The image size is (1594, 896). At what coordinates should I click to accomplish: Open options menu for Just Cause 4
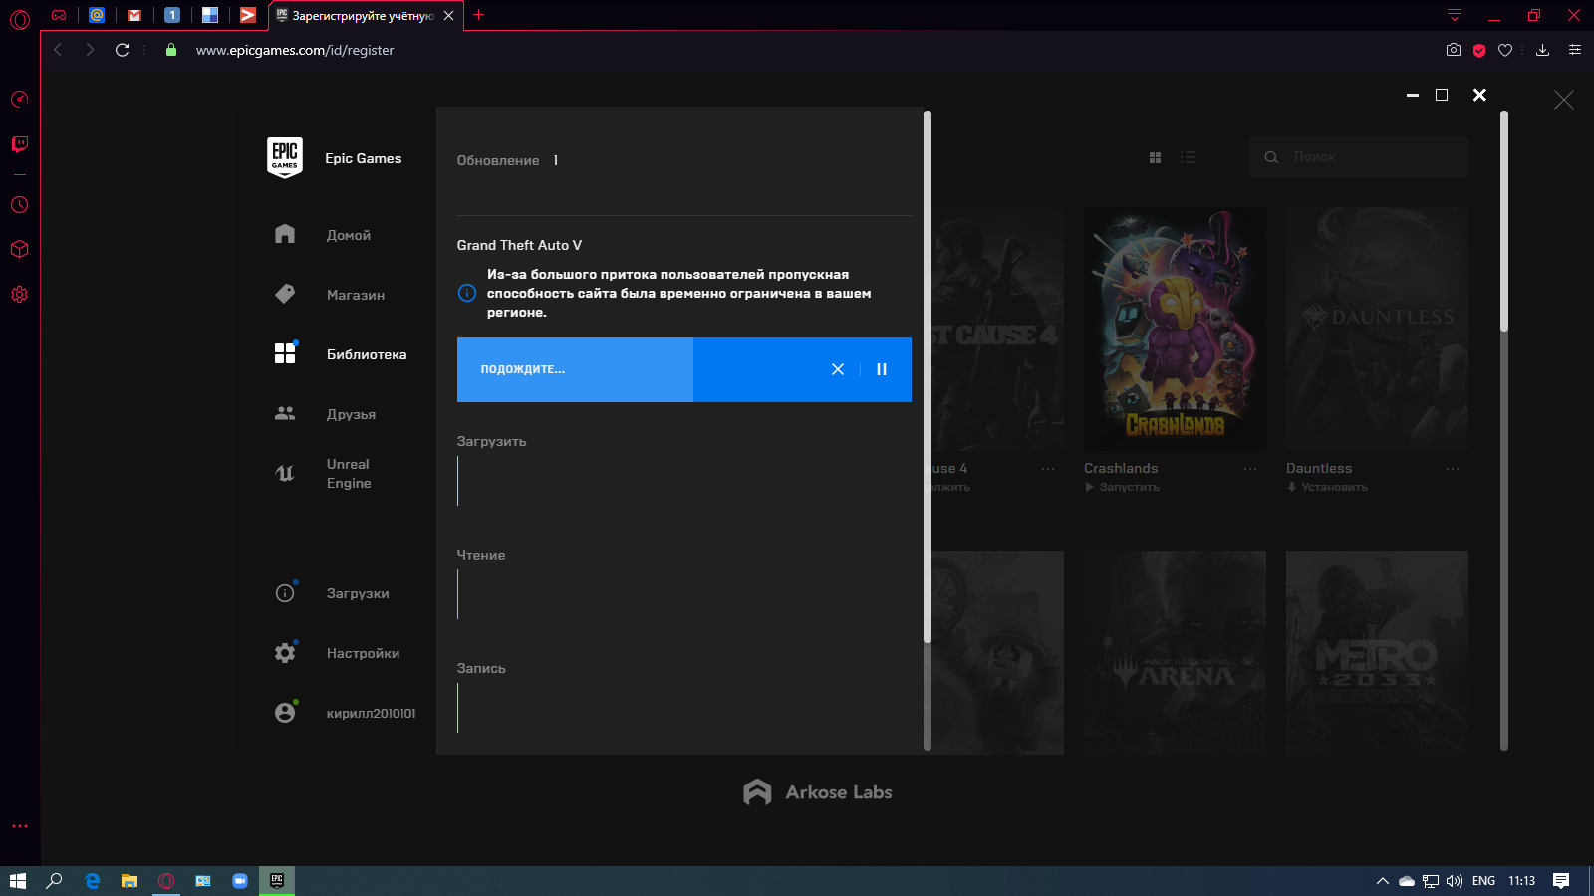(x=1048, y=468)
